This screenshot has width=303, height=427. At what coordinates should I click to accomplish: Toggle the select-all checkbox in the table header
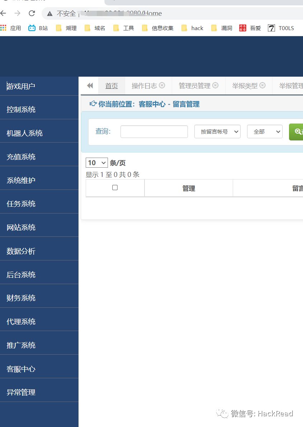tap(115, 187)
